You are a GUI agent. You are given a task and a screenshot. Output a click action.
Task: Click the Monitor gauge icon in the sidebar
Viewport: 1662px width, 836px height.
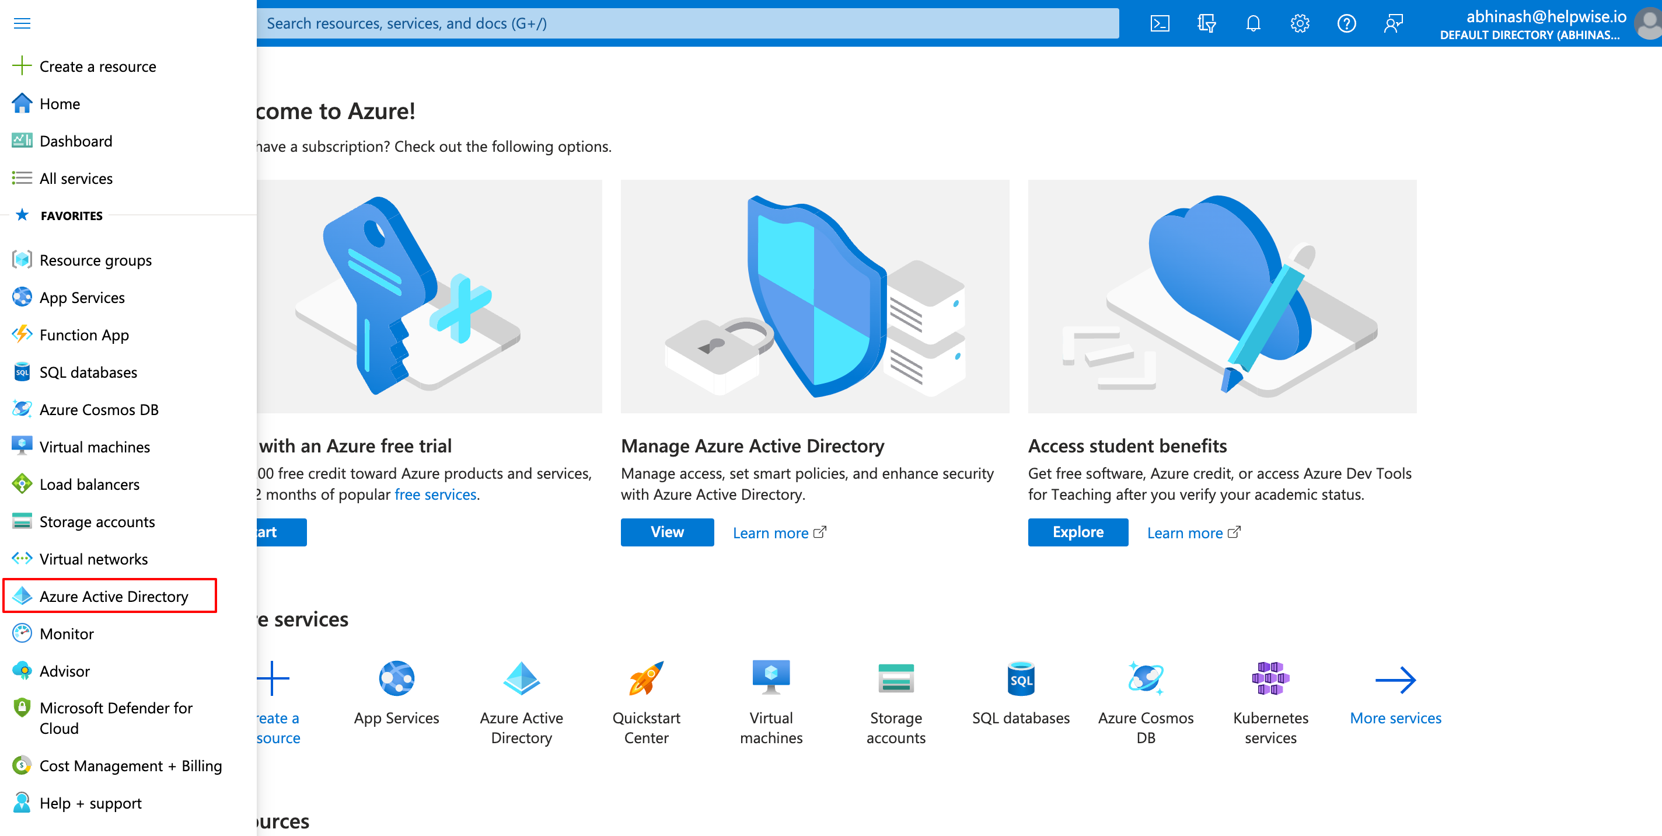22,633
